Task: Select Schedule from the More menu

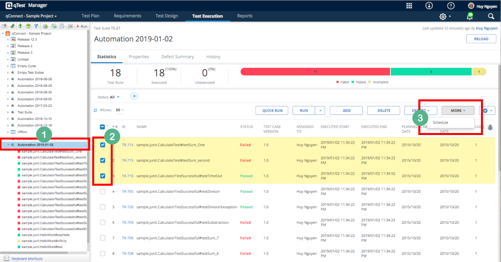Action: (440, 122)
